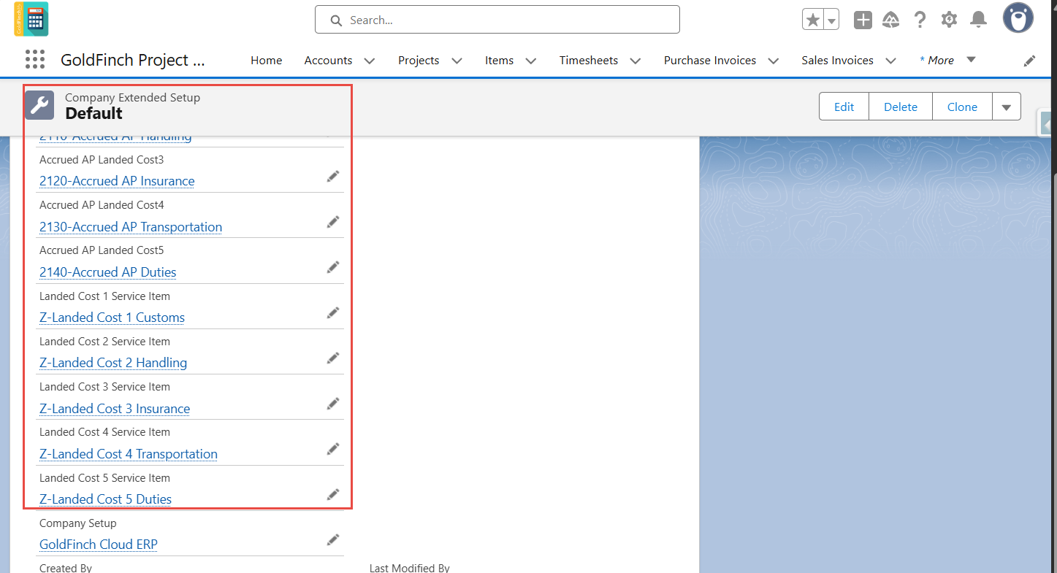This screenshot has width=1057, height=573.
Task: Go to the Home tab
Action: tap(266, 61)
